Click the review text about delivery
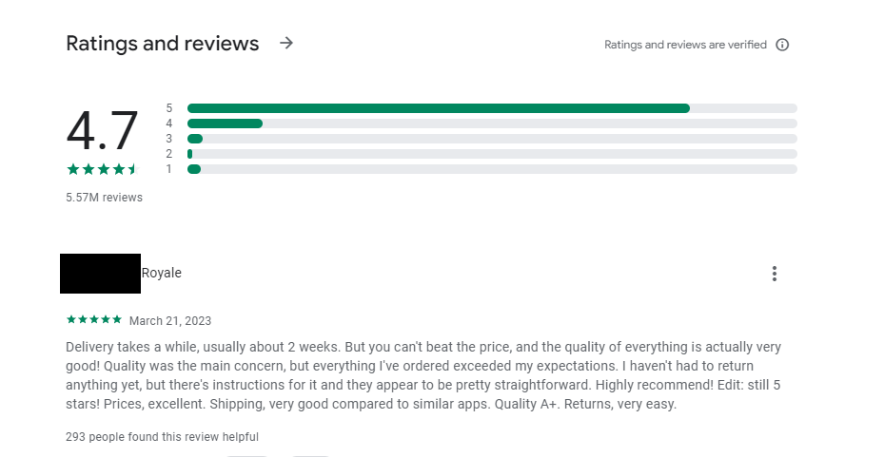This screenshot has width=884, height=457. tap(423, 375)
